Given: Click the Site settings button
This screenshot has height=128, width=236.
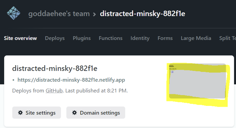Looking at the screenshot, I should tap(37, 113).
